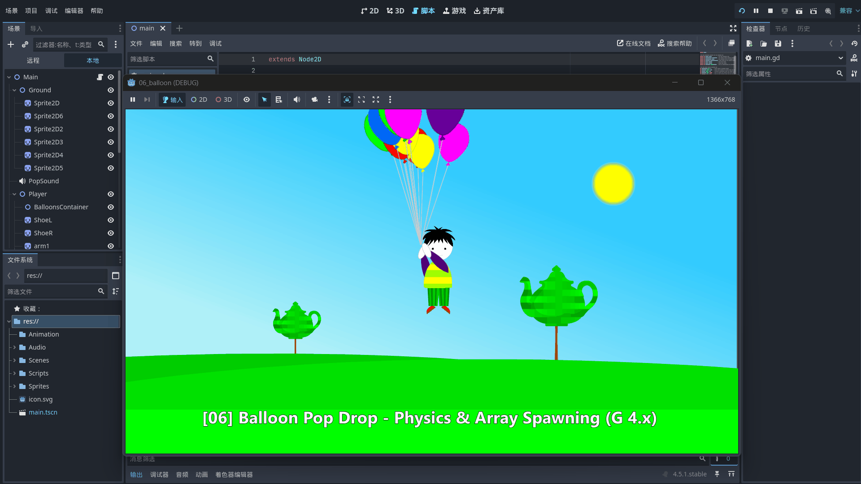Toggle visibility of Sprite2D3 node
The height and width of the screenshot is (484, 861).
click(x=111, y=142)
